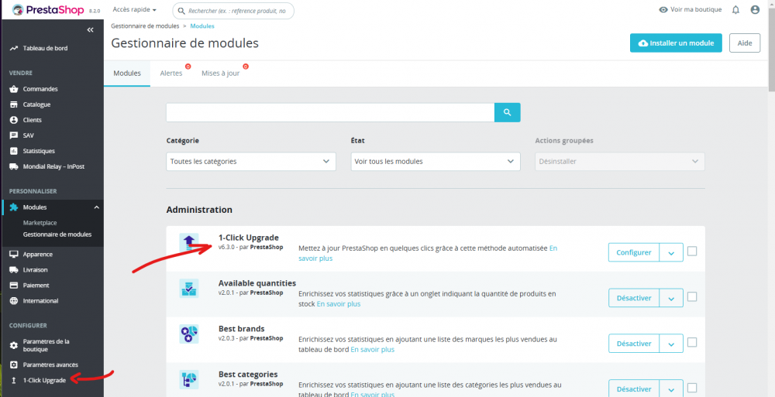Expand Best brands Désactiver arrow

[671, 343]
